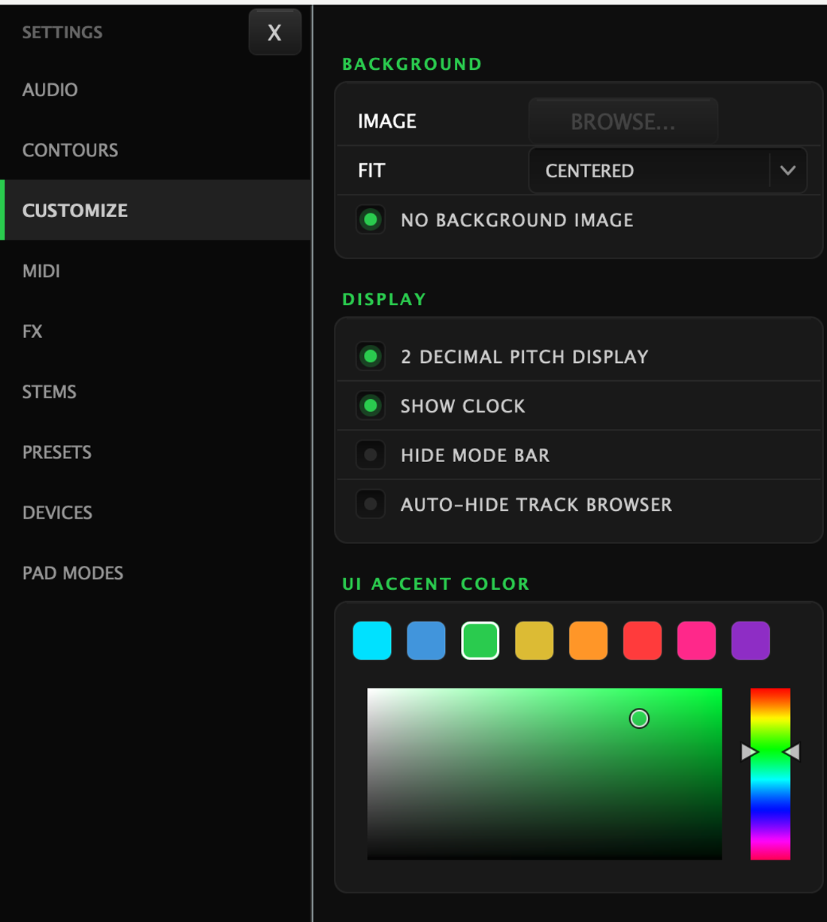Choose the blue accent color swatch
827x922 pixels.
pyautogui.click(x=426, y=640)
